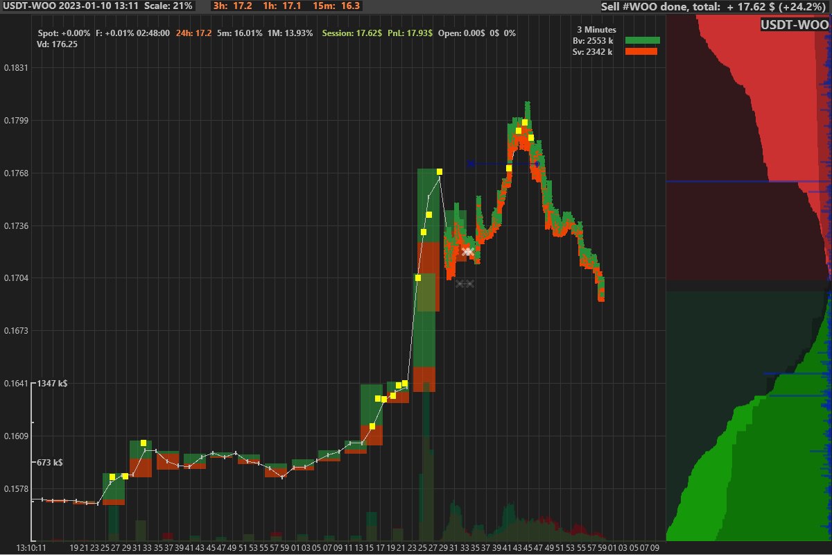This screenshot has height=555, width=832.
Task: Click the 1M: 13.93% stat
Action: click(290, 33)
